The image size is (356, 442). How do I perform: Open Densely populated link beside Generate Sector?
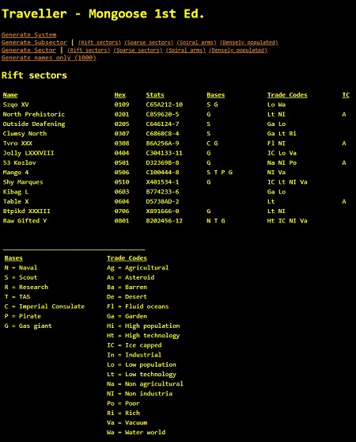pyautogui.click(x=238, y=50)
